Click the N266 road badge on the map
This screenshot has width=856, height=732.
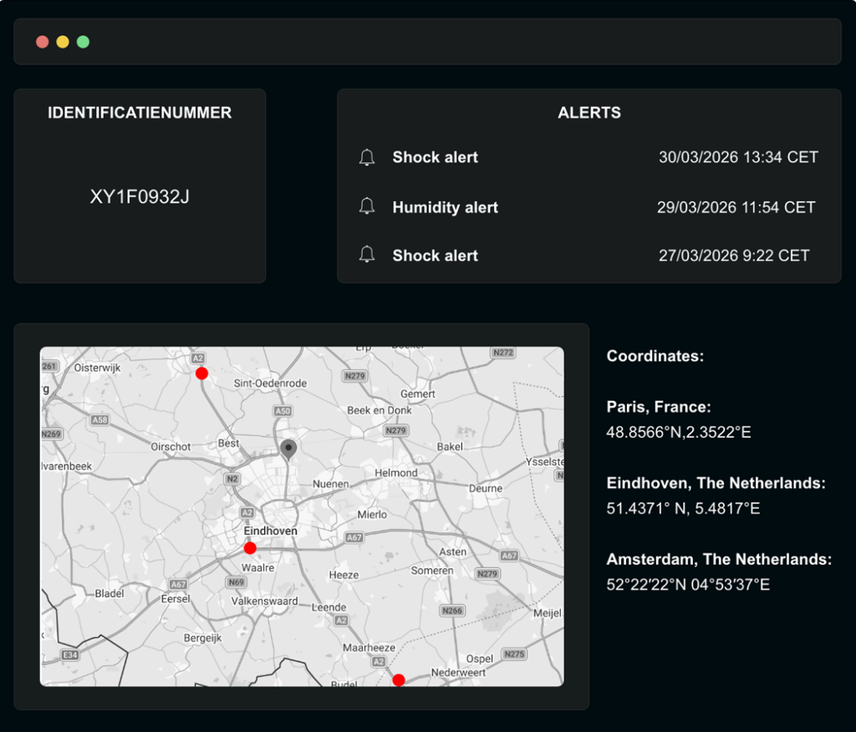452,611
